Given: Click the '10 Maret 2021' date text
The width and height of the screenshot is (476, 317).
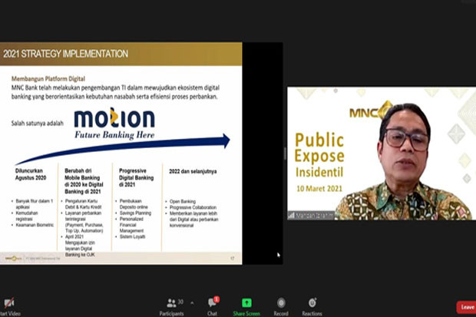Looking at the screenshot, I should click(x=319, y=189).
